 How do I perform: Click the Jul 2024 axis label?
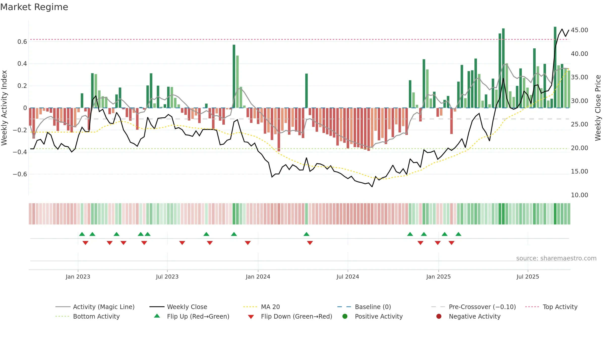tap(348, 277)
